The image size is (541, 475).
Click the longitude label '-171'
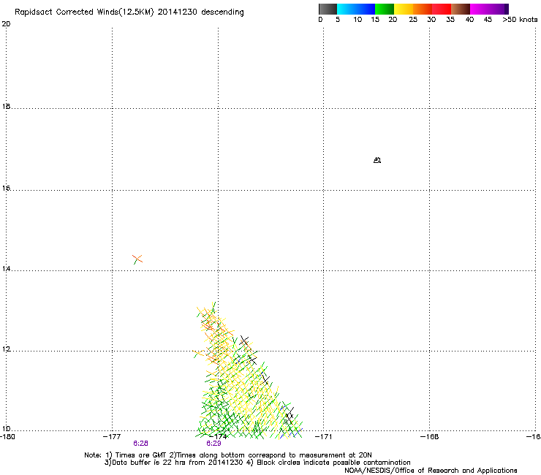point(324,437)
